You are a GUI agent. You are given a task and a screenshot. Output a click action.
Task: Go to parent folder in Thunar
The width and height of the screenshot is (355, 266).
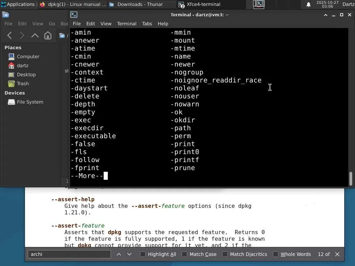[x=35, y=35]
